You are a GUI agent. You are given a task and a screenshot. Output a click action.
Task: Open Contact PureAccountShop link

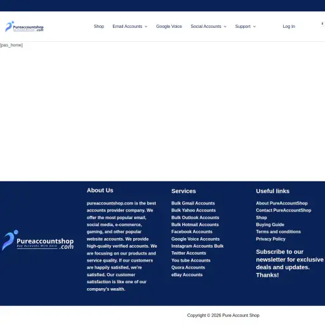(284, 210)
